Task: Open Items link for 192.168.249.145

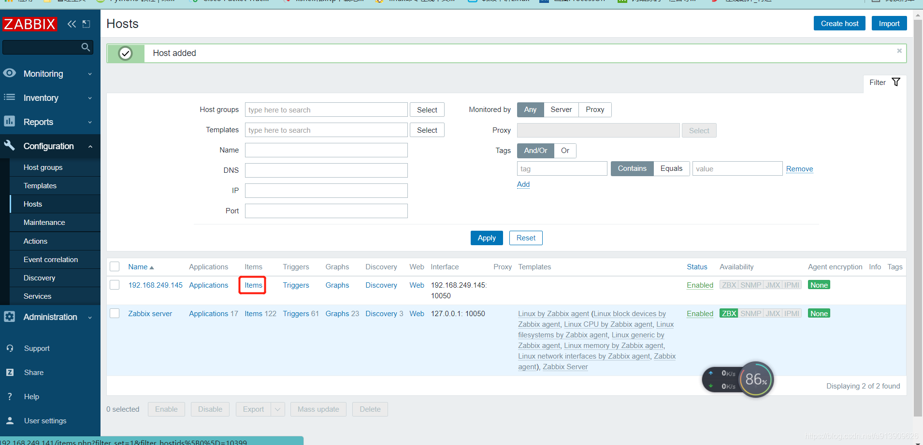Action: 253,285
